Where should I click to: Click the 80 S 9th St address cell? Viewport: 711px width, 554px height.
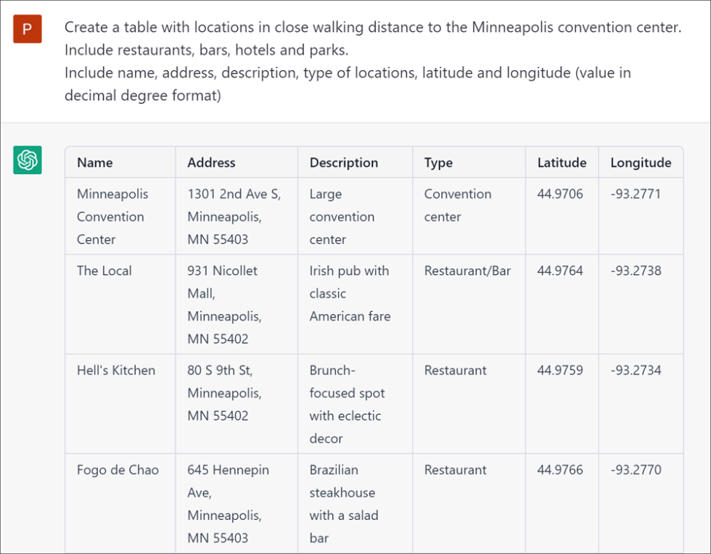tap(224, 392)
